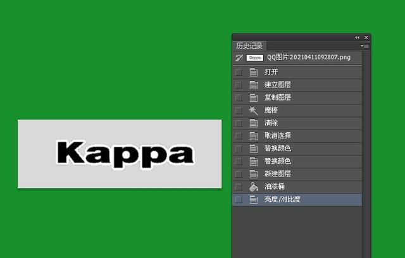Image resolution: width=405 pixels, height=258 pixels.
Task: Click the history brush source icon by snapshot
Action: pos(239,58)
